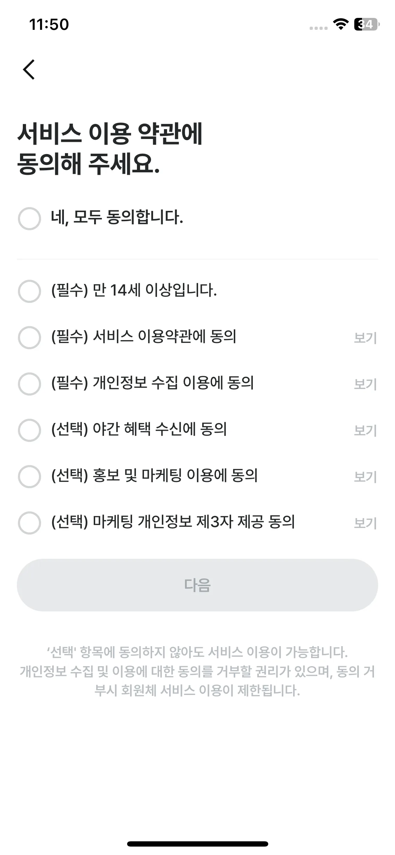The image size is (395, 855).
Task: Tap the 11:50 clock in status bar
Action: click(49, 25)
